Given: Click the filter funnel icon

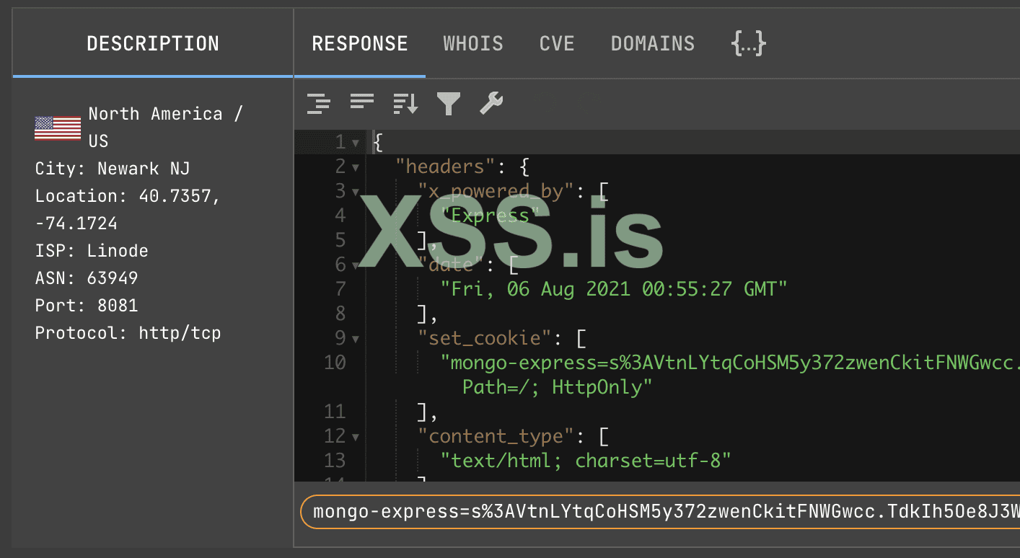Looking at the screenshot, I should 449,104.
